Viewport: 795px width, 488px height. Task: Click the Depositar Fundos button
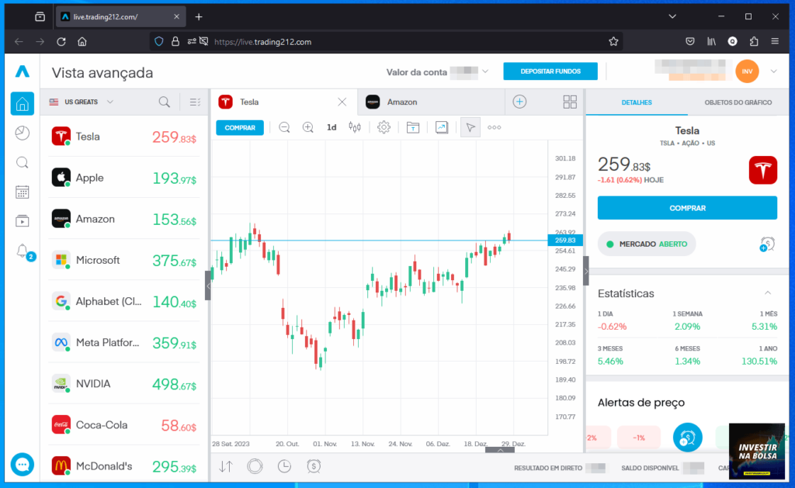550,71
